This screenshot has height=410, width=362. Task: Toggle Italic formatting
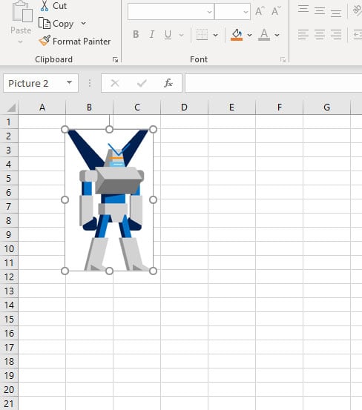coord(152,35)
